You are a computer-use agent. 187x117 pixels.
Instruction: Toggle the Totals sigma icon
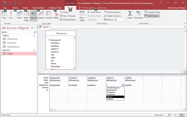coord(130,15)
